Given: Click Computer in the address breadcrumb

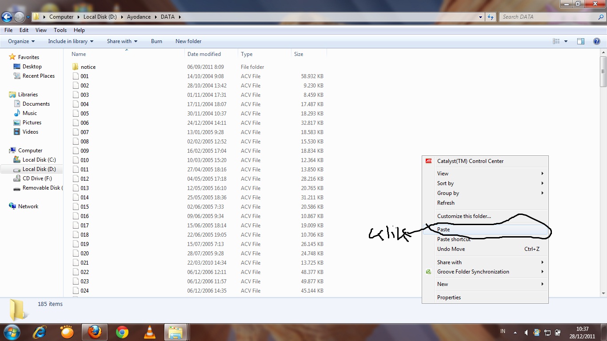Looking at the screenshot, I should pos(61,17).
